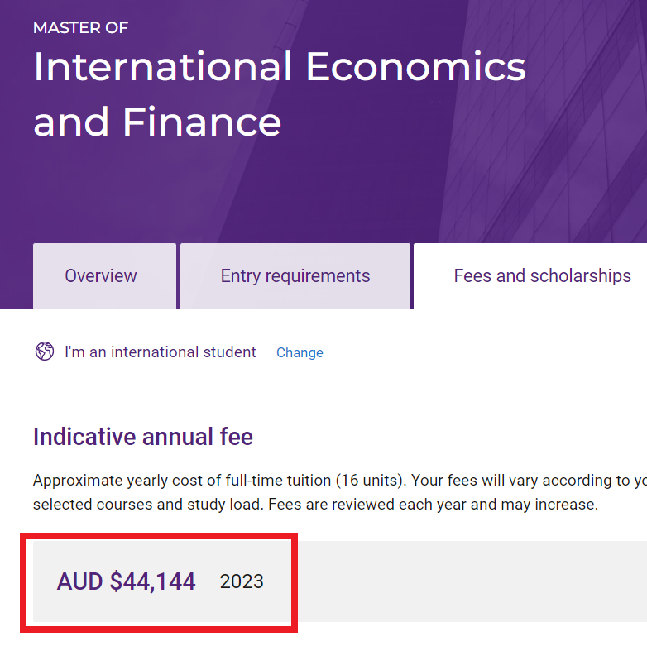Click the 2023 year label
The width and height of the screenshot is (647, 646).
(x=242, y=581)
